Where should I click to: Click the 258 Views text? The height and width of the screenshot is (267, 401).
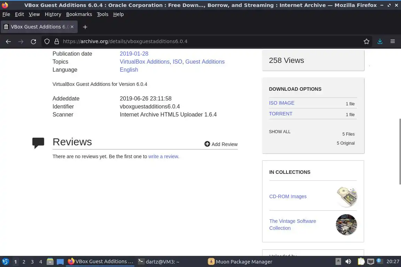pos(286,60)
